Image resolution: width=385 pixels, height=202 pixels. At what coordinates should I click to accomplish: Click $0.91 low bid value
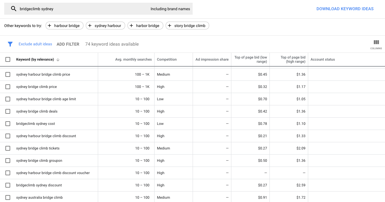[263, 197]
